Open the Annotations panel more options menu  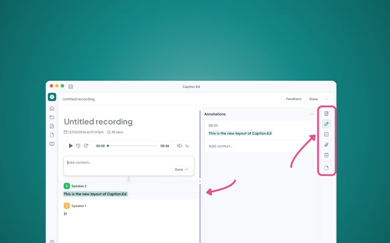coord(311,114)
